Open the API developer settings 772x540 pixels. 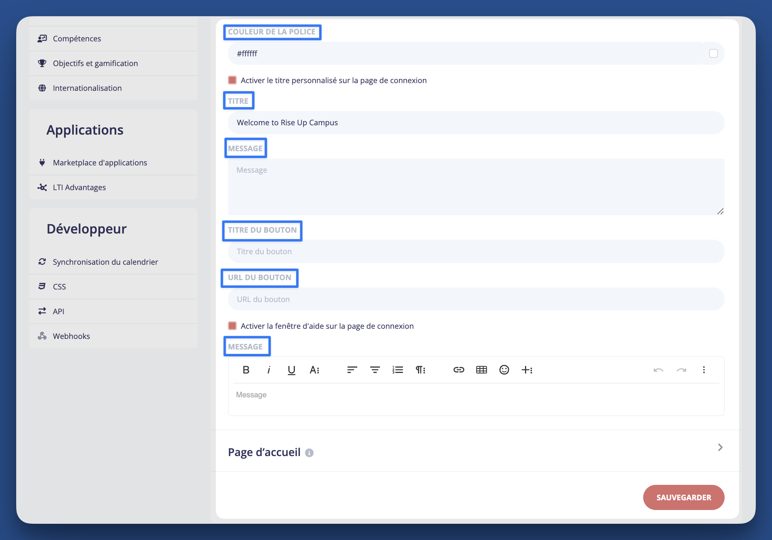(x=113, y=311)
